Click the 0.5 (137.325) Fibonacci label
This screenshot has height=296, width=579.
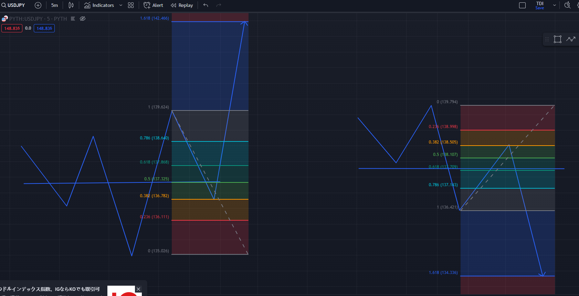coord(157,179)
